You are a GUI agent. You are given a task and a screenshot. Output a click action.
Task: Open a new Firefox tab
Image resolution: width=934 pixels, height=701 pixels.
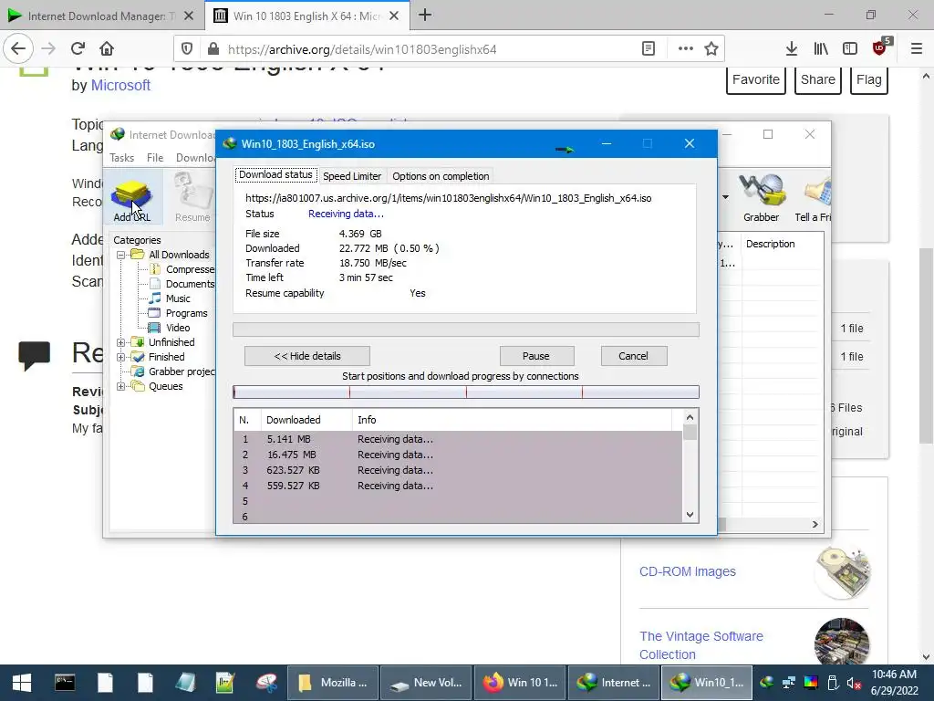point(425,16)
